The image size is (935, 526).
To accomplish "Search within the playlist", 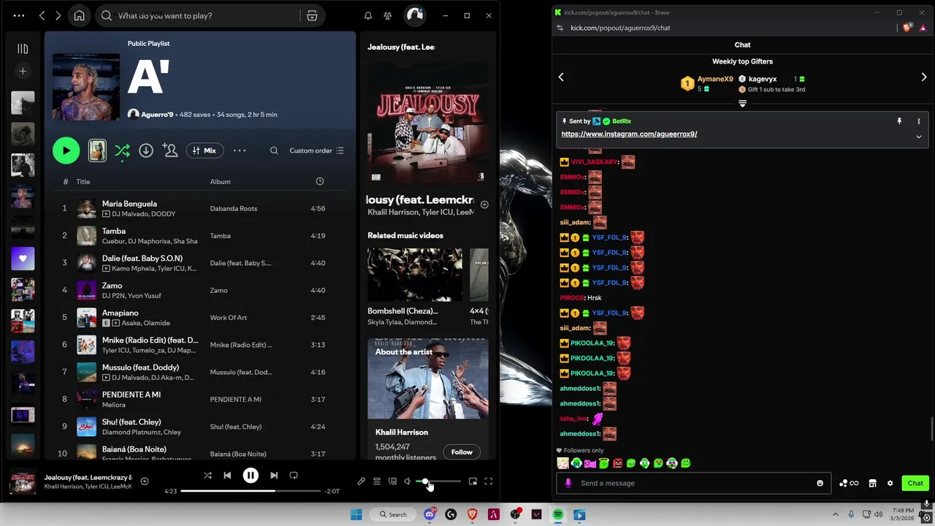I will pyautogui.click(x=274, y=150).
